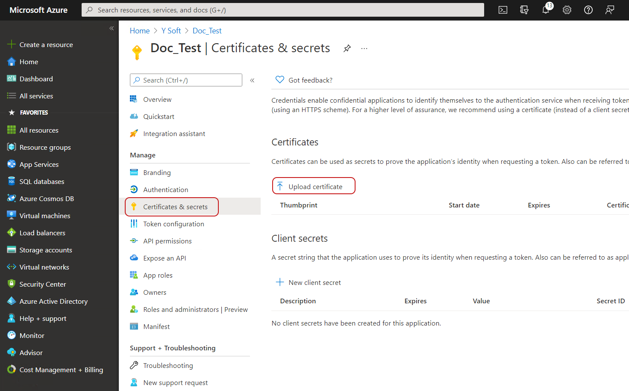Open API permissions menu item
The height and width of the screenshot is (391, 629).
click(x=167, y=241)
